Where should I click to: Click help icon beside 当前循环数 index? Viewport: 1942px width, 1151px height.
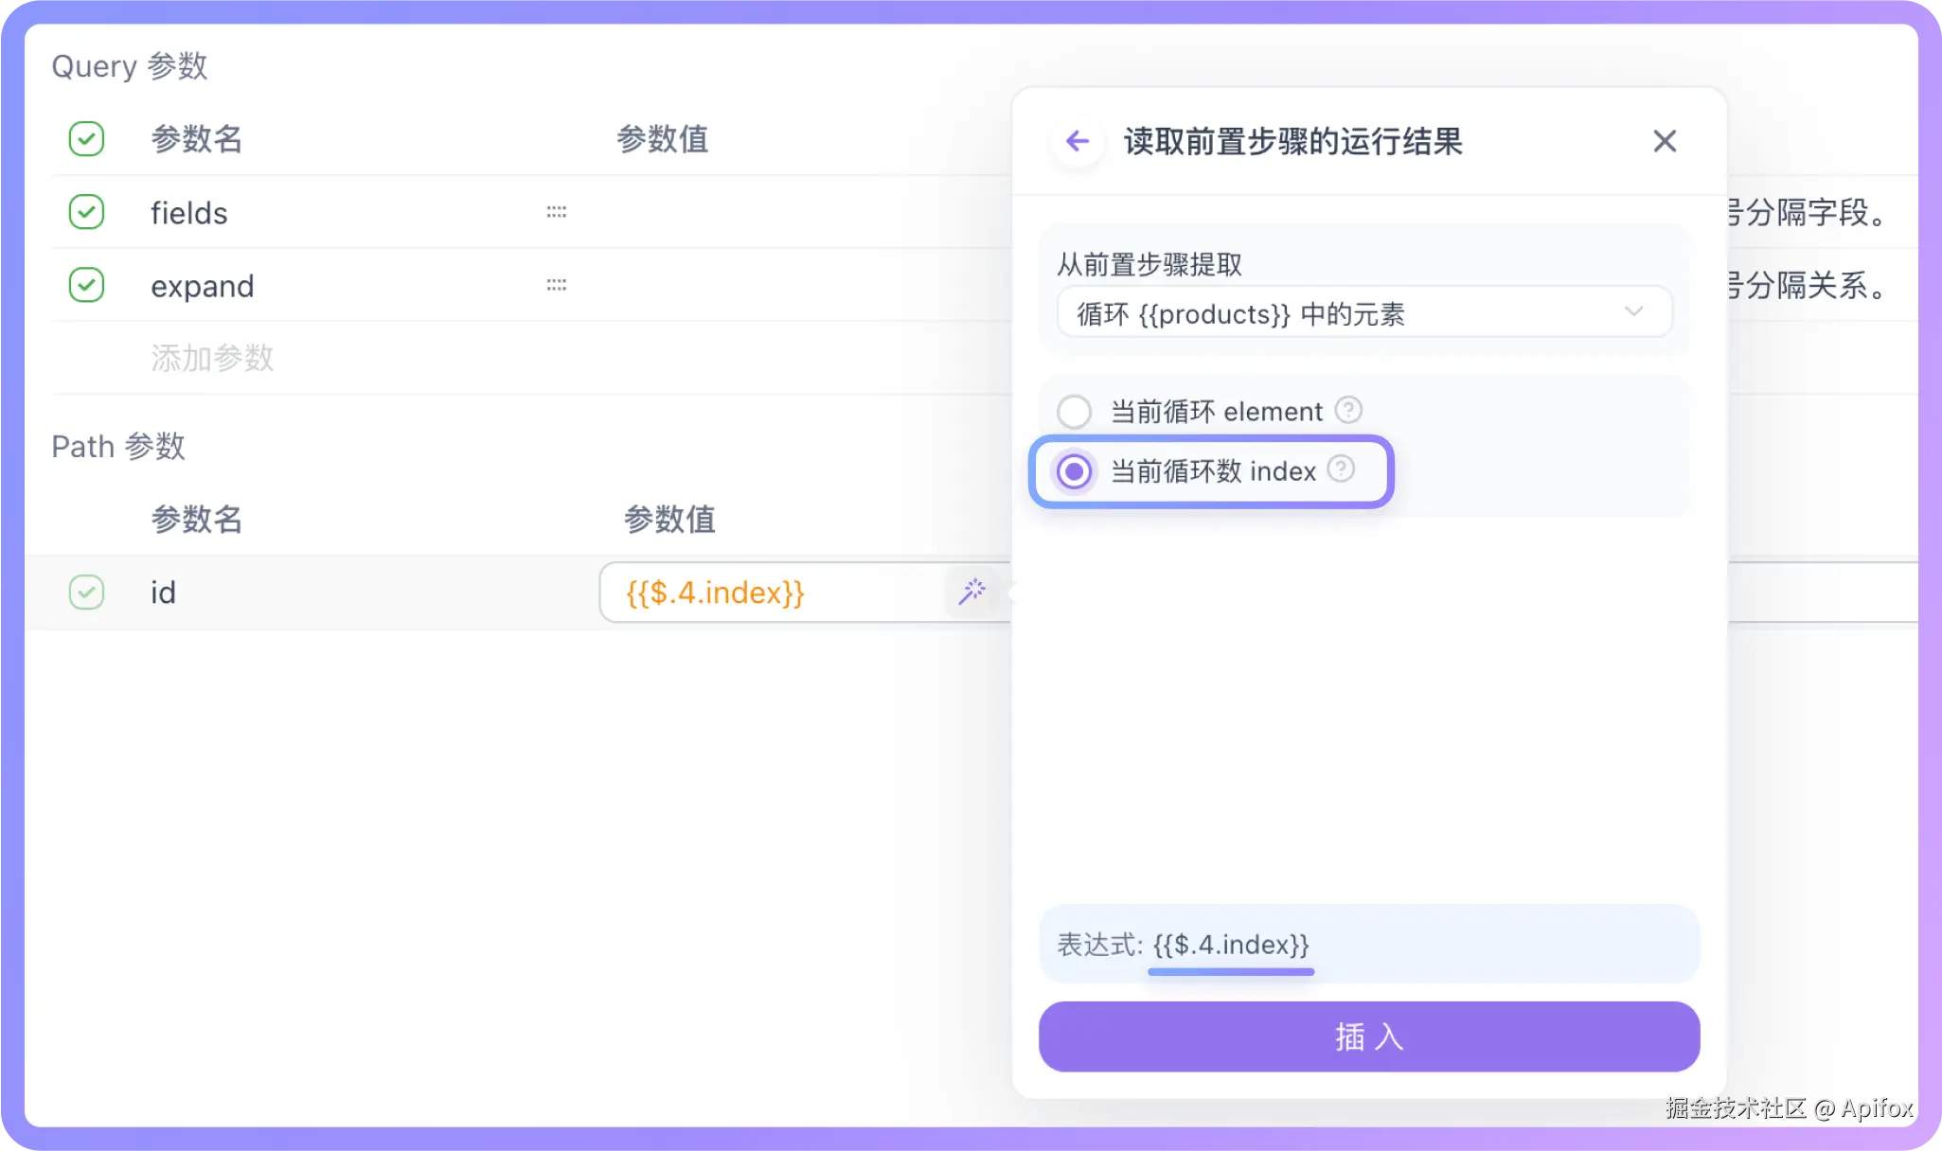1340,469
